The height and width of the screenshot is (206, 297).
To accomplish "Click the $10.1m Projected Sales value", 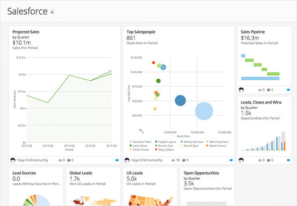I will tap(21, 43).
